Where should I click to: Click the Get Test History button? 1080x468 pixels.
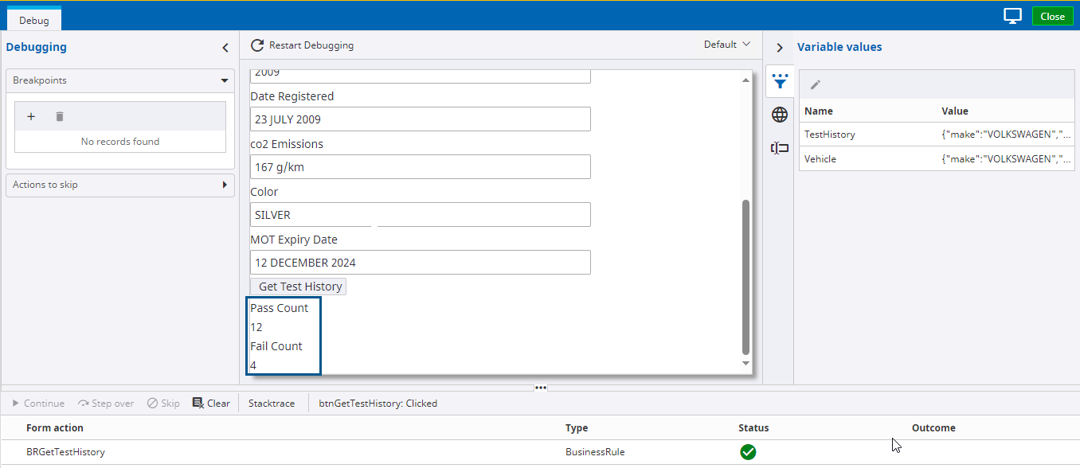[x=299, y=287]
